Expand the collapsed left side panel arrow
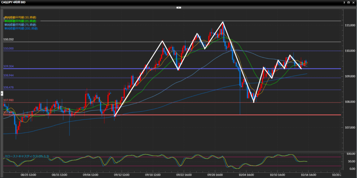This screenshot has width=357, height=178. point(1,94)
